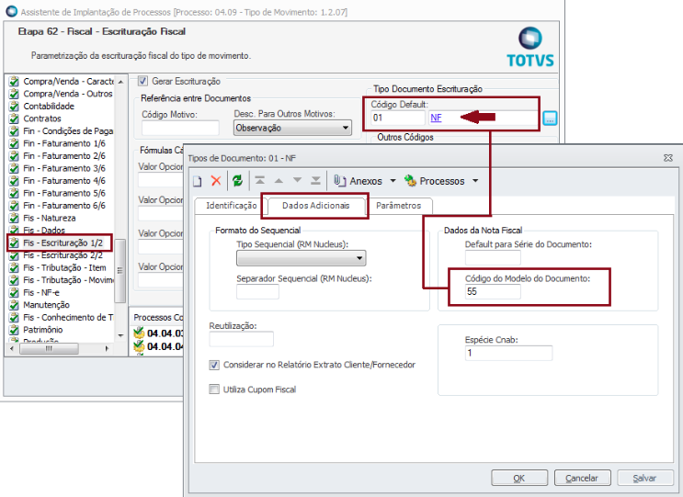The height and width of the screenshot is (497, 683).
Task: Click the Código Default field with 01
Action: (398, 118)
